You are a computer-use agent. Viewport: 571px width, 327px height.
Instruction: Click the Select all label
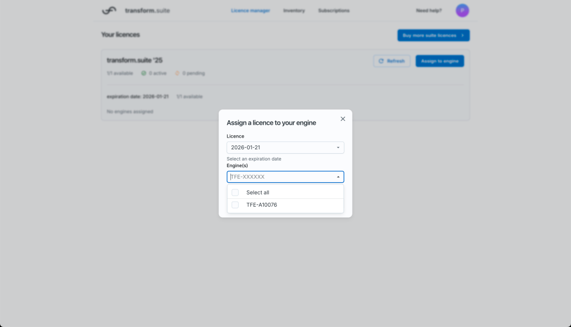coord(258,192)
